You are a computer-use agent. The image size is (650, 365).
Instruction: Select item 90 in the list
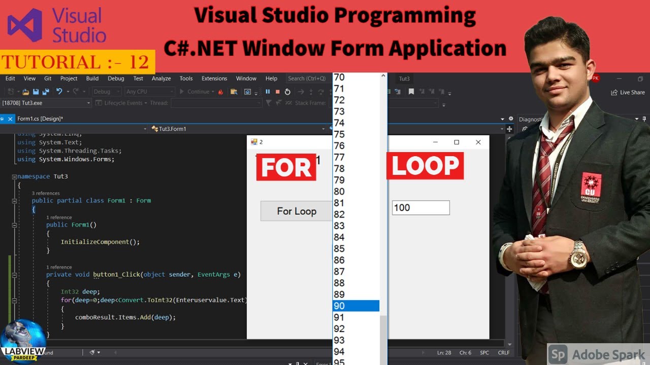[x=356, y=306]
